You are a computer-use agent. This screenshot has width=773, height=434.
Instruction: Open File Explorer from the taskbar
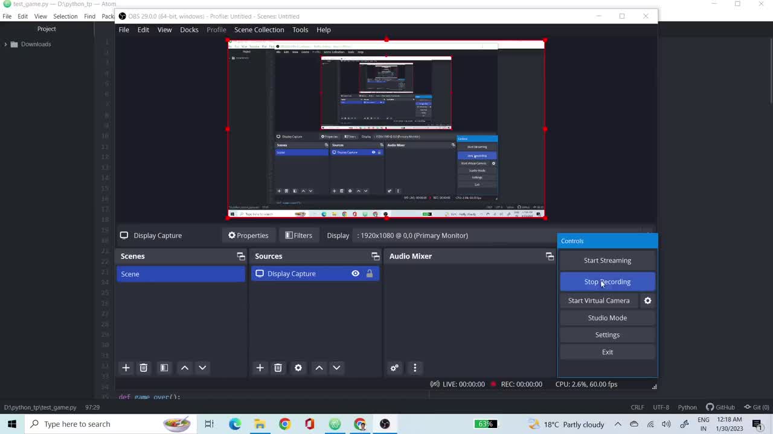tap(260, 424)
